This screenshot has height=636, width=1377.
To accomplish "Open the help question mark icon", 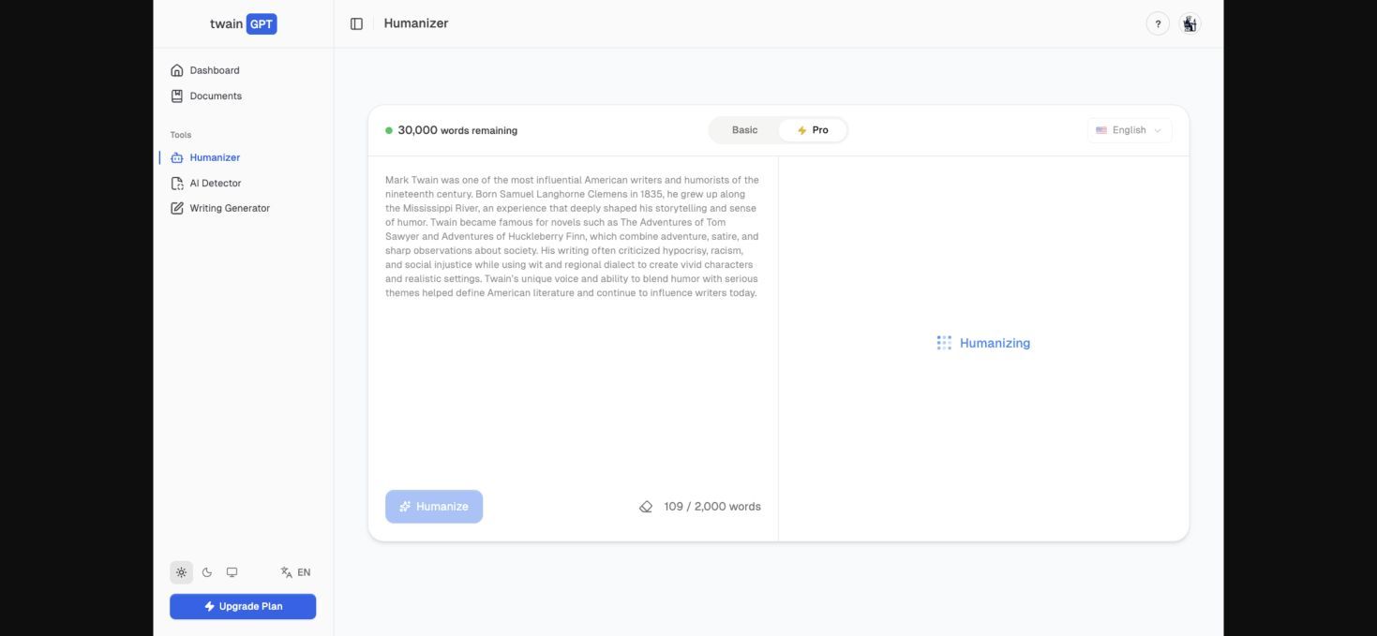I will 1158,24.
